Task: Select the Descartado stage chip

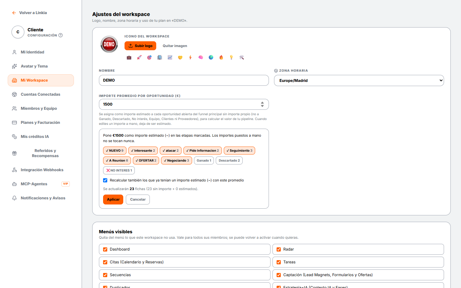Action: (229, 160)
